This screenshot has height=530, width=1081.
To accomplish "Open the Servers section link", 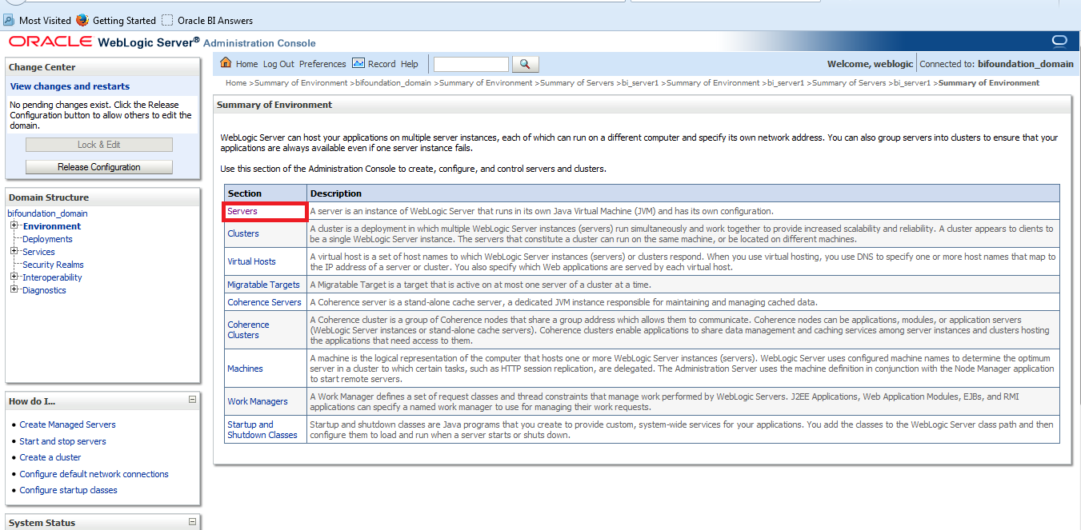I will coord(242,211).
